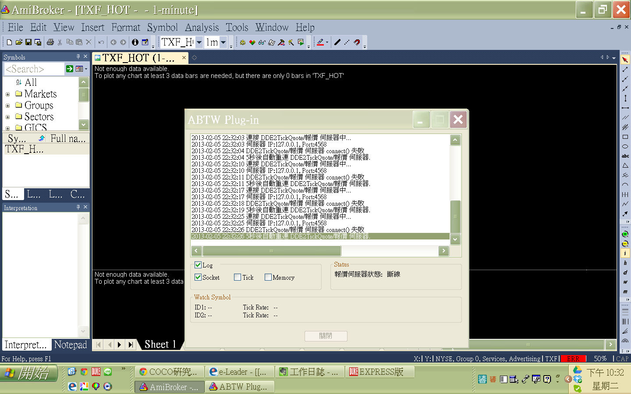Select the All item in Symbols tree

coord(31,82)
